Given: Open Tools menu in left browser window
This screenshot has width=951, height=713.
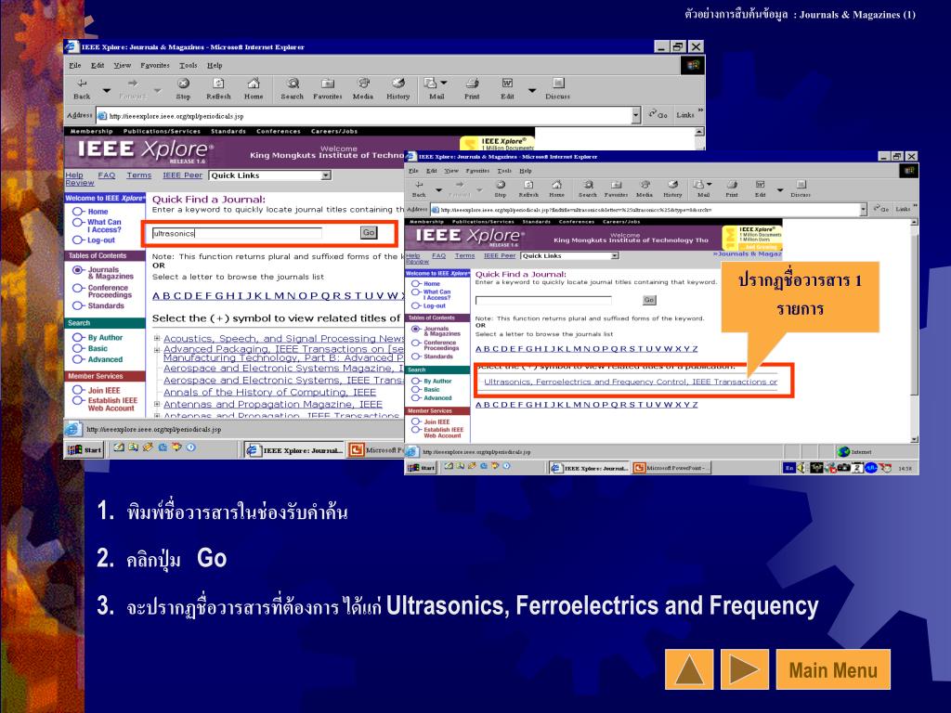Looking at the screenshot, I should [188, 66].
